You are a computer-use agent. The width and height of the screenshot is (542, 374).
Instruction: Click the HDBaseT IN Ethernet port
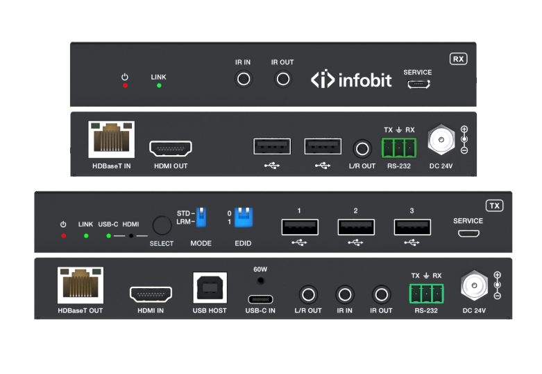point(111,140)
